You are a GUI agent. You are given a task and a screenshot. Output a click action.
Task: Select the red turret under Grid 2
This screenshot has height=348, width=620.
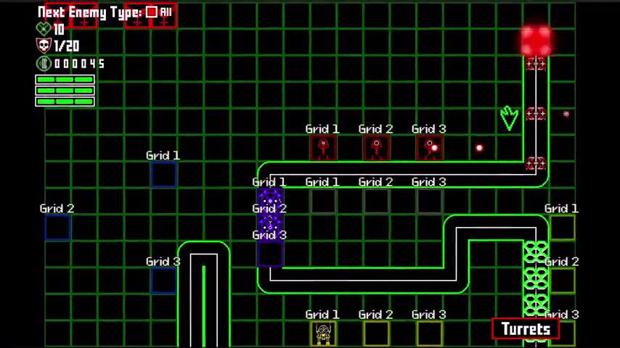click(x=375, y=149)
